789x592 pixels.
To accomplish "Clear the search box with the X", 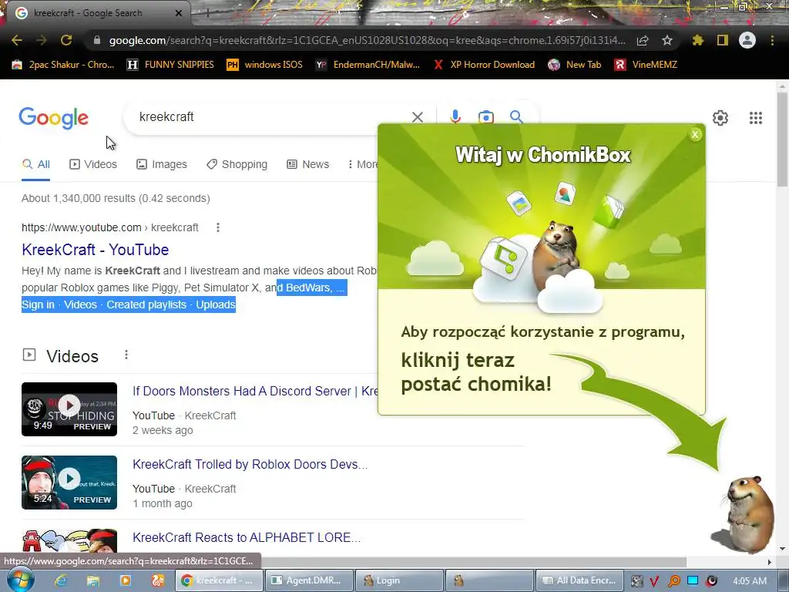I will (417, 117).
